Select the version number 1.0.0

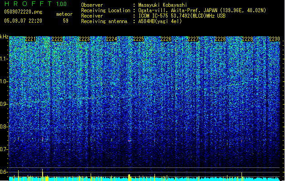[x=62, y=4]
